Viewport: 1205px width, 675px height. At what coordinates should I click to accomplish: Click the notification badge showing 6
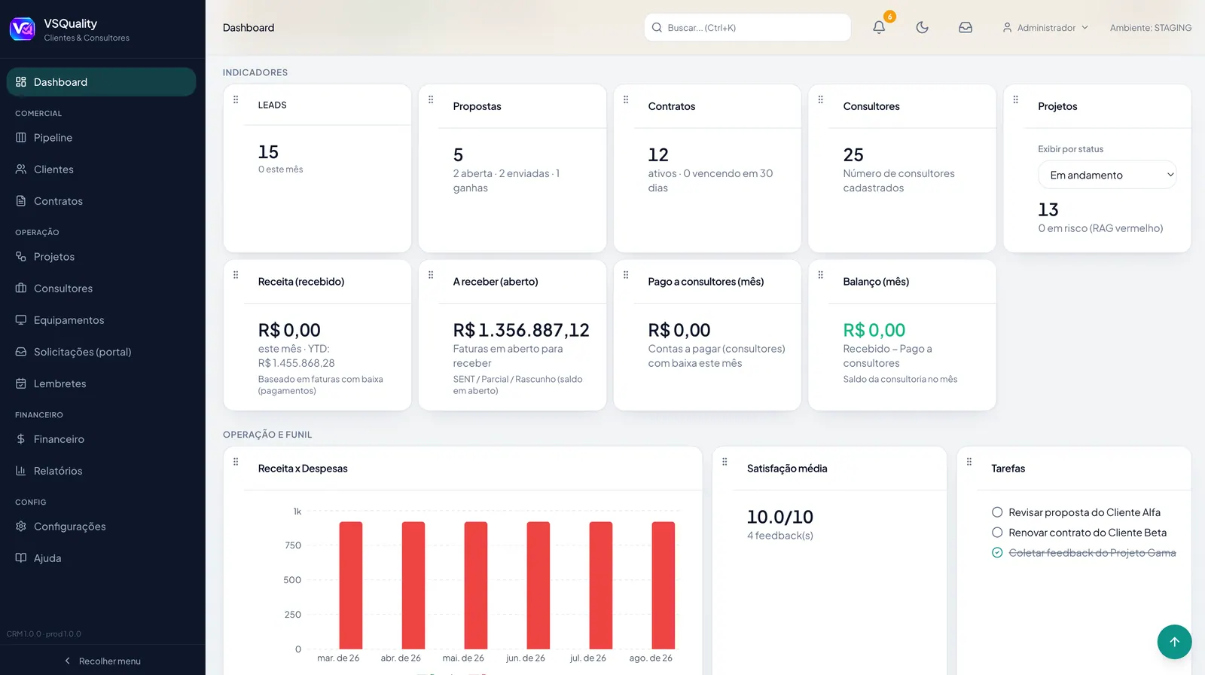(889, 17)
